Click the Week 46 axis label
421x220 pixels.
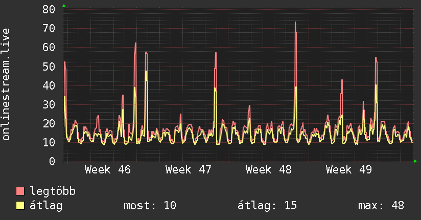(x=108, y=170)
